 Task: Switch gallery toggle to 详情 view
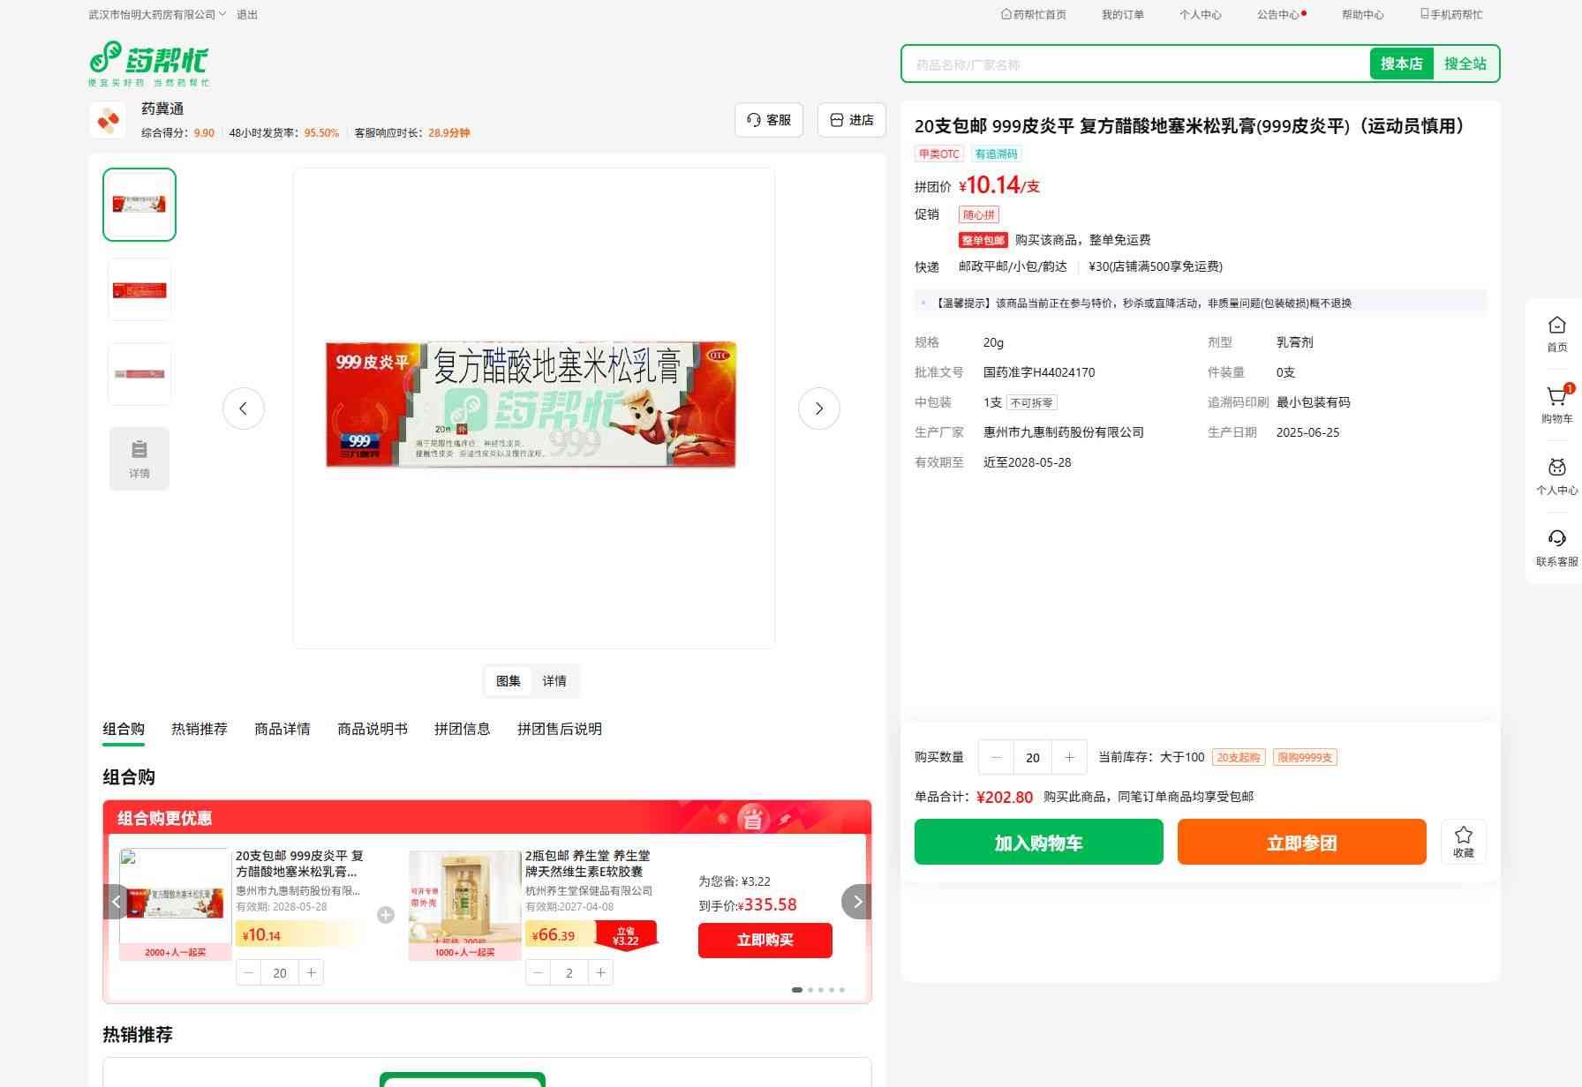click(554, 681)
